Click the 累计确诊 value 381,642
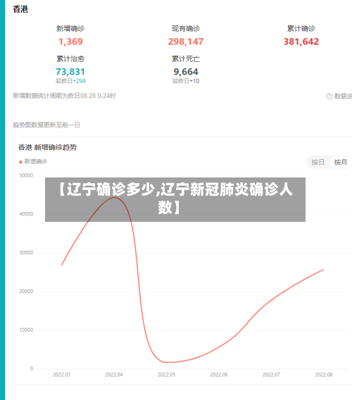The height and width of the screenshot is (400, 352). click(x=301, y=42)
